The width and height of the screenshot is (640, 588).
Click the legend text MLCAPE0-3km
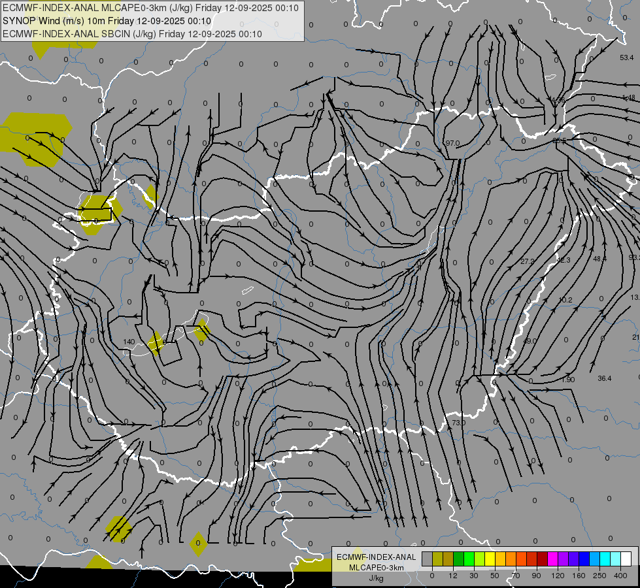(377, 568)
